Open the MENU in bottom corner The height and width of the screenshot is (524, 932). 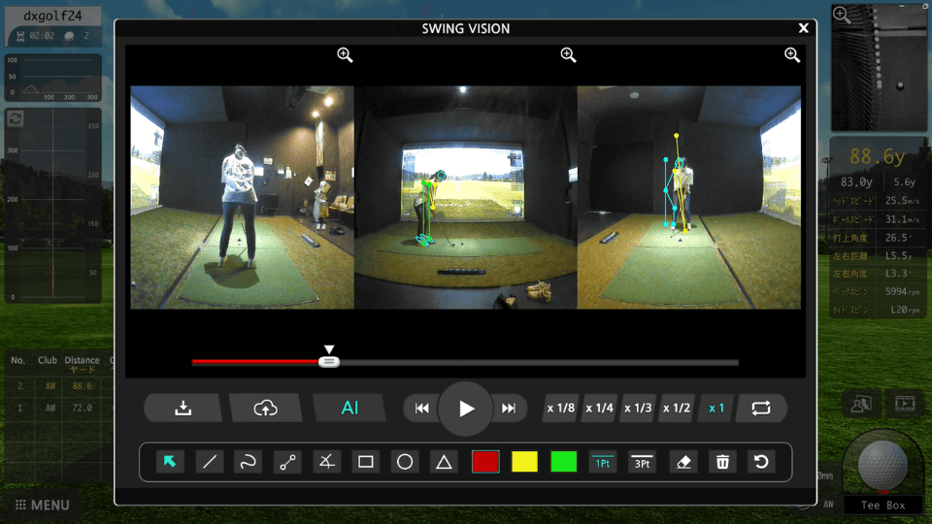pyautogui.click(x=43, y=505)
